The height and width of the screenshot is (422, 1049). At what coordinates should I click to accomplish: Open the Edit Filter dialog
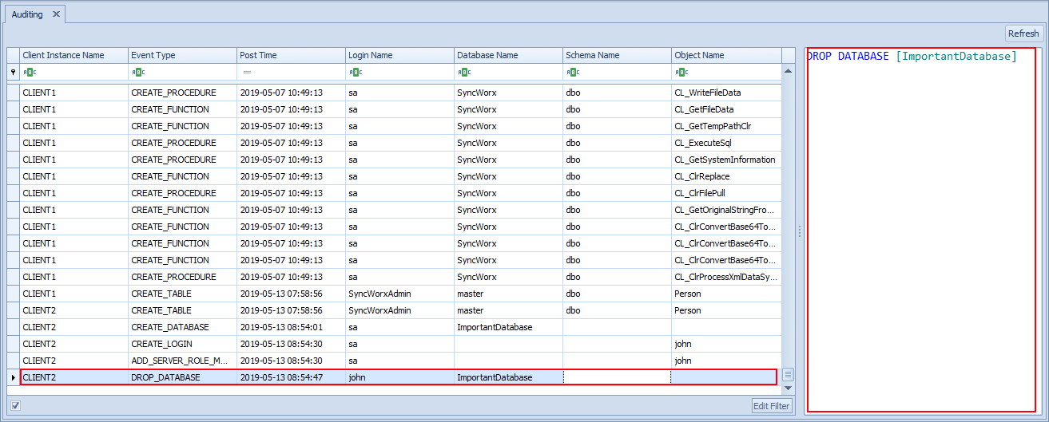pos(772,406)
